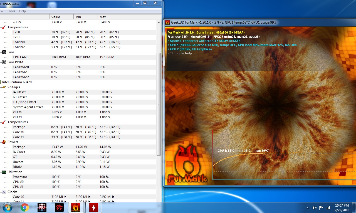356x213 pixels.
Task: Click the HWMonitor vertical scrollbar thumb
Action: 159,104
